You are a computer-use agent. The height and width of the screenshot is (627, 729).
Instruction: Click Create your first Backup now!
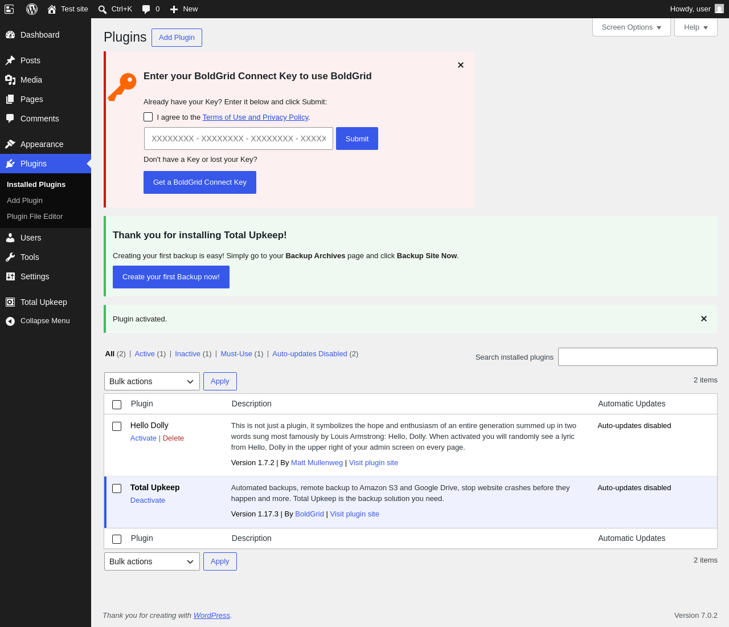tap(171, 277)
